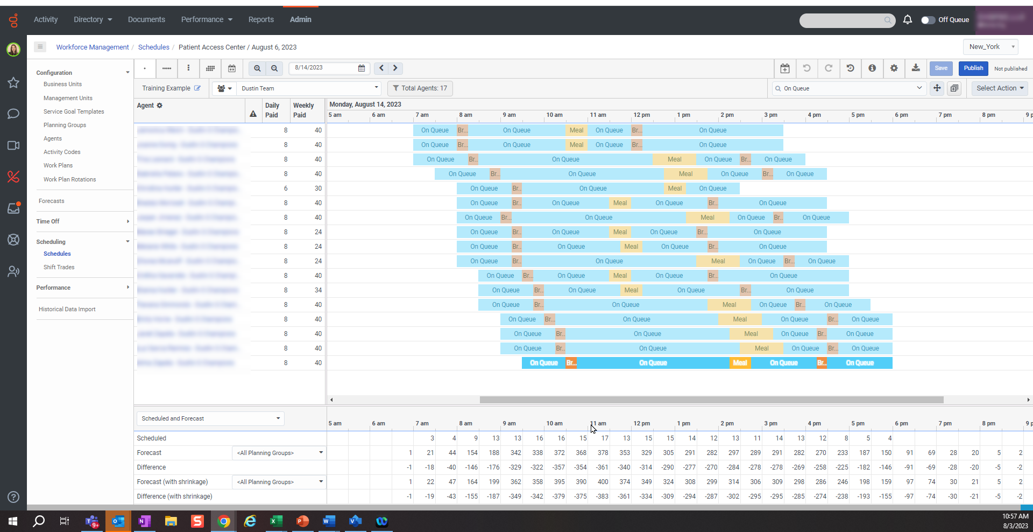Open the Documents menu
This screenshot has height=532, width=1033.
tap(146, 19)
